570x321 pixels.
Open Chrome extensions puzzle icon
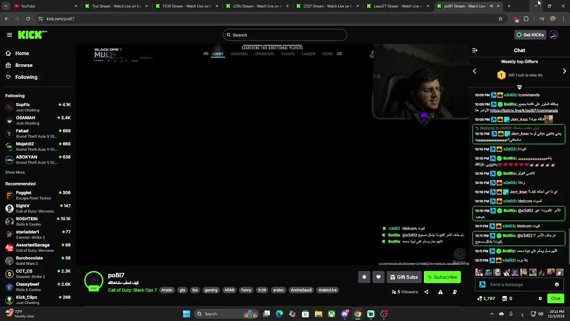coord(526,19)
